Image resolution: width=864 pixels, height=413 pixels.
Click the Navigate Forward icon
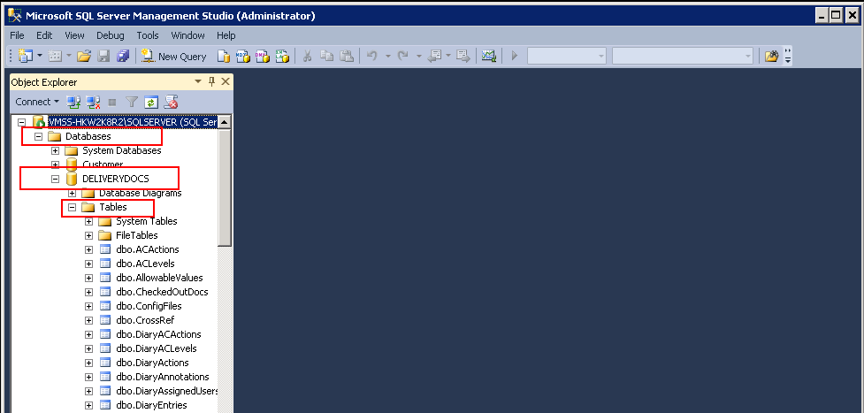[463, 56]
